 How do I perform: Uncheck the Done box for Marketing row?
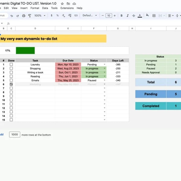[11, 84]
